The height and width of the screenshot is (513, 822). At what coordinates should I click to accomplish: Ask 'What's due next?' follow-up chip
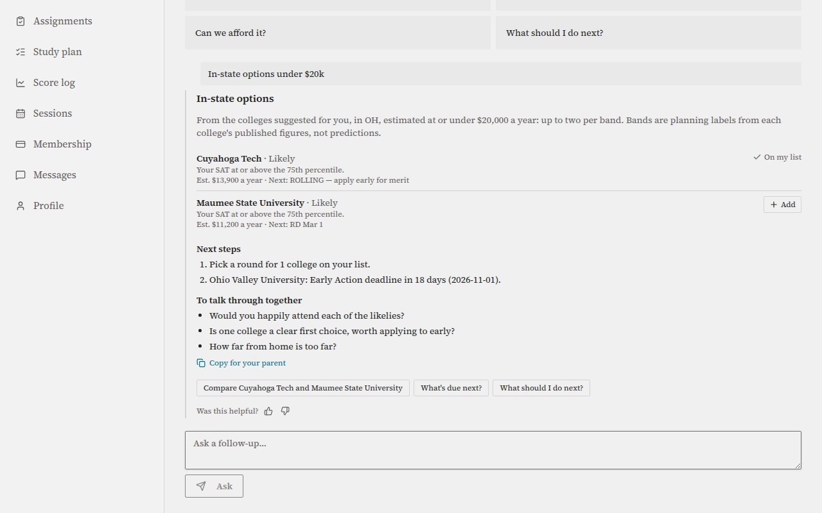[x=451, y=388]
